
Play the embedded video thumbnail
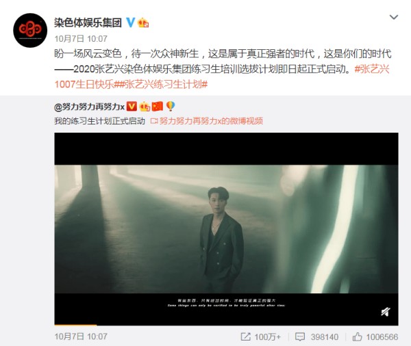click(226, 229)
